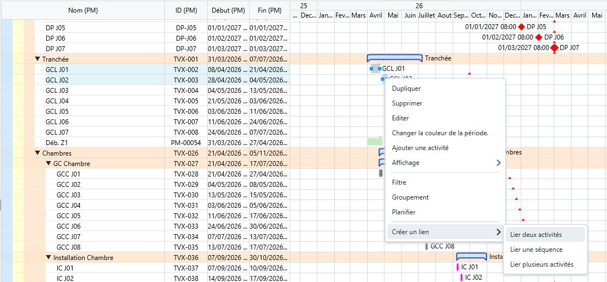
Task: Choose Dupliquer from the context menu
Action: pos(406,88)
